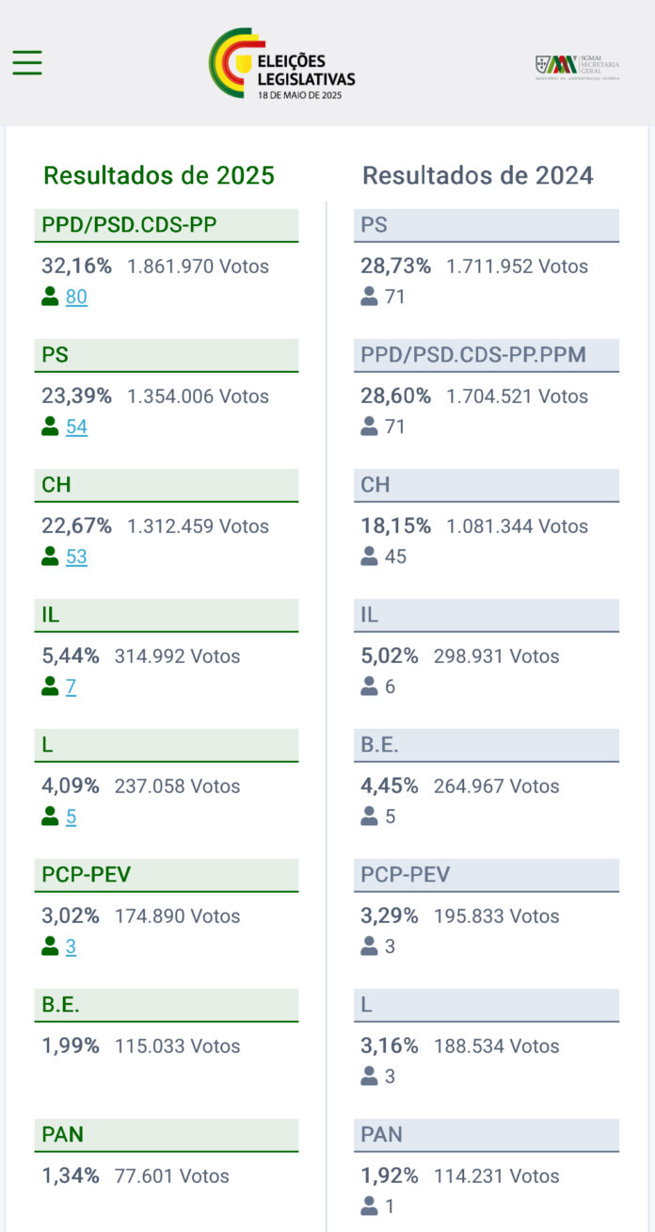The height and width of the screenshot is (1232, 655).
Task: Click the grey deputies icon under PAN 2024
Action: click(369, 1207)
